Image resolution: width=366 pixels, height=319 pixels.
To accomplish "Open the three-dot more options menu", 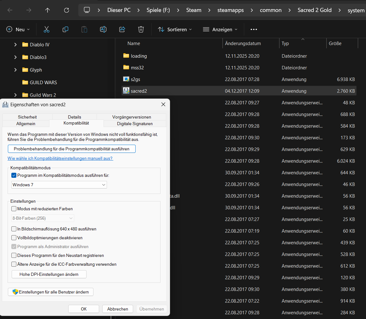I will [254, 29].
